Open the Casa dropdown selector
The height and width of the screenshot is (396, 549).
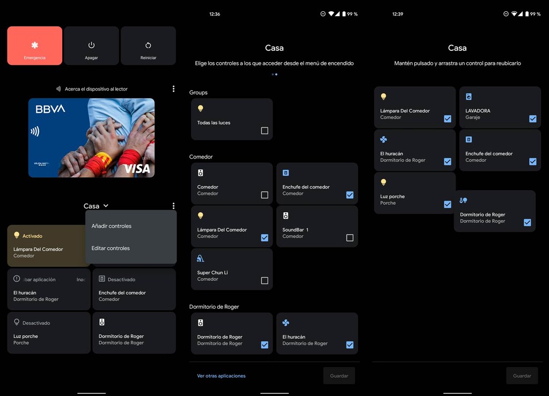[x=96, y=205]
